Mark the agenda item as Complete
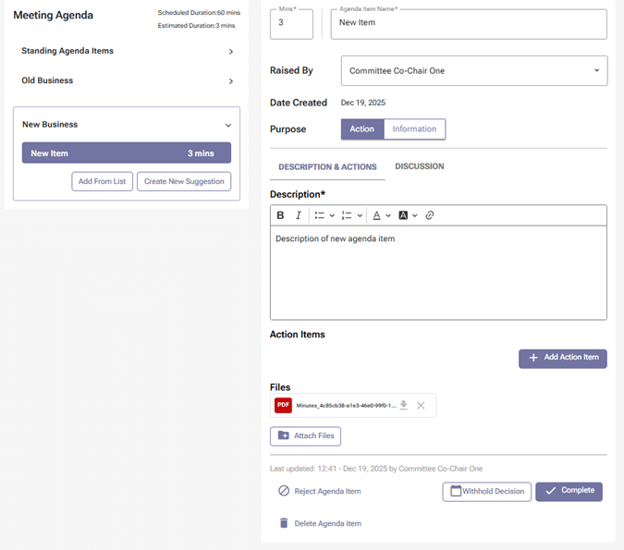 point(569,491)
